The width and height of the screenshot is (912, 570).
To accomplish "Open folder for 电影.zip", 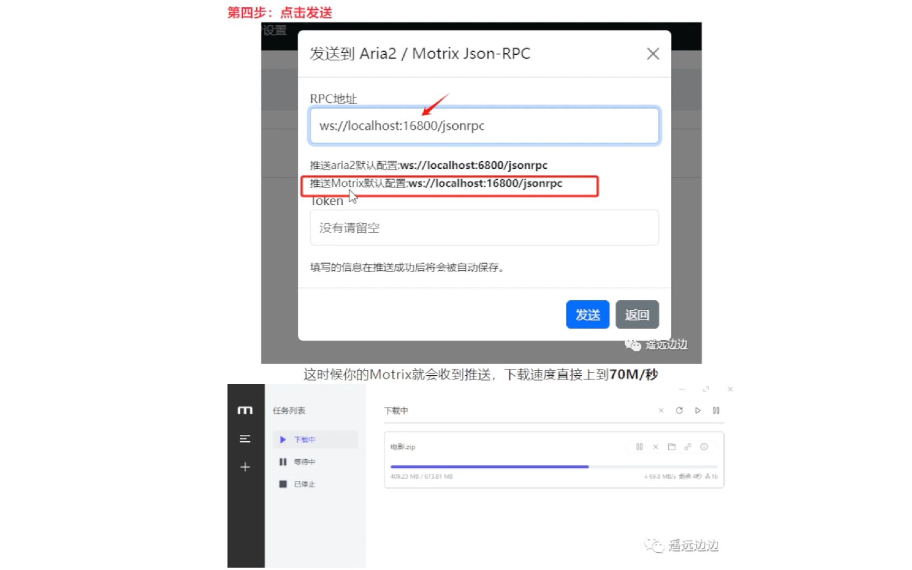I will pos(671,446).
